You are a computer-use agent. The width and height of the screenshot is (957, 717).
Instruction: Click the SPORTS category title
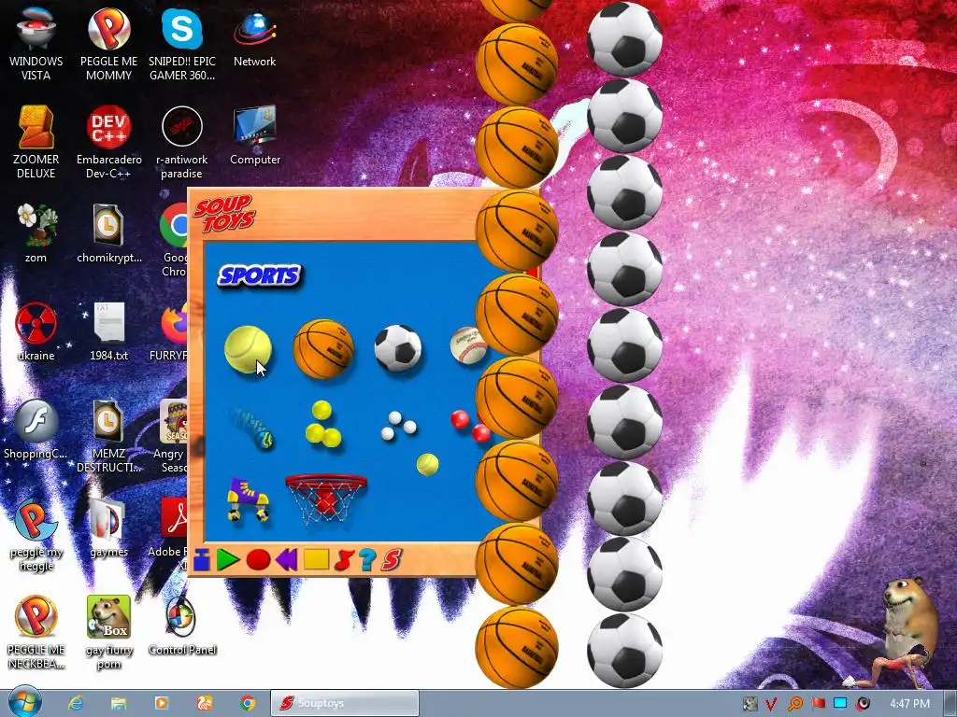[259, 275]
